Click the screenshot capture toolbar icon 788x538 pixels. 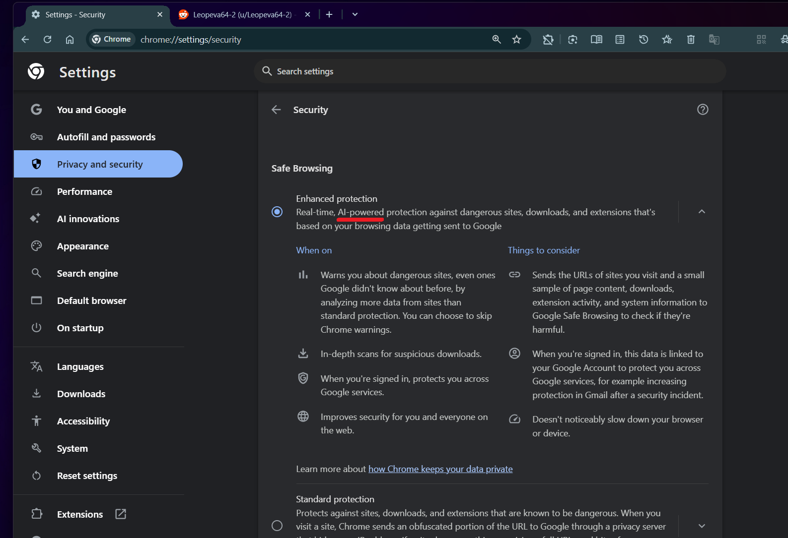[573, 40]
